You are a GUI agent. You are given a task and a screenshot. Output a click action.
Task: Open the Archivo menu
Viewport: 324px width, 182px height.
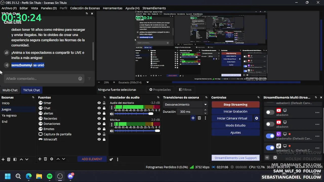point(9,8)
